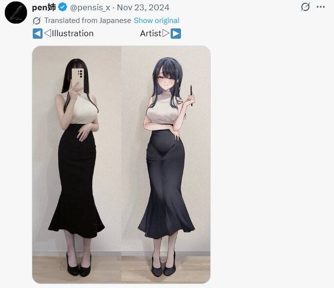Open the left photo half of the image

(77, 165)
